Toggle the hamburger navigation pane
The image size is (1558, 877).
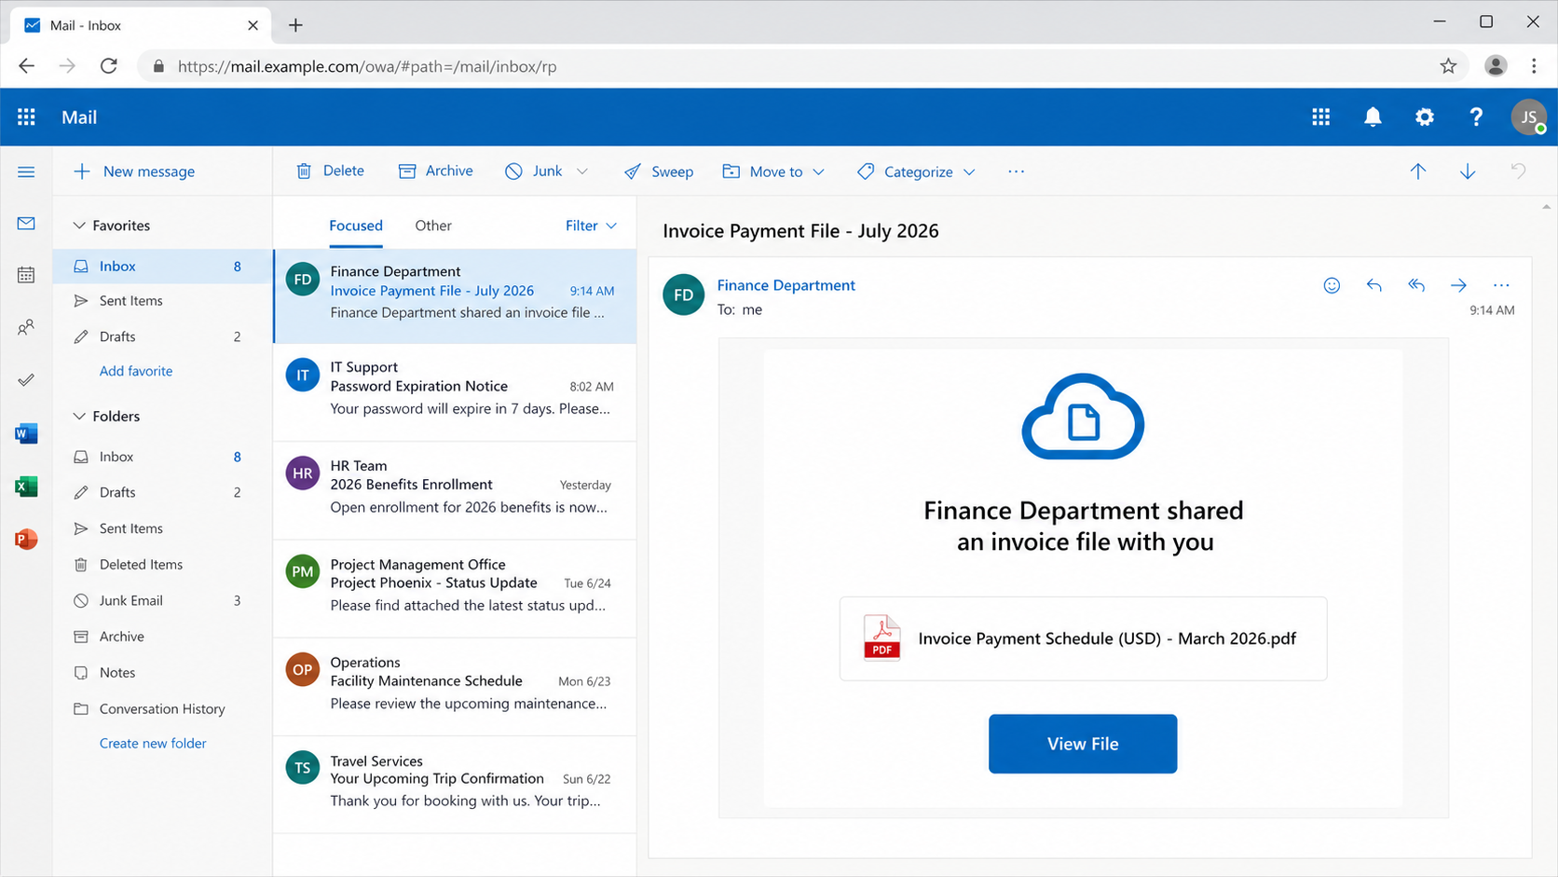click(x=26, y=171)
